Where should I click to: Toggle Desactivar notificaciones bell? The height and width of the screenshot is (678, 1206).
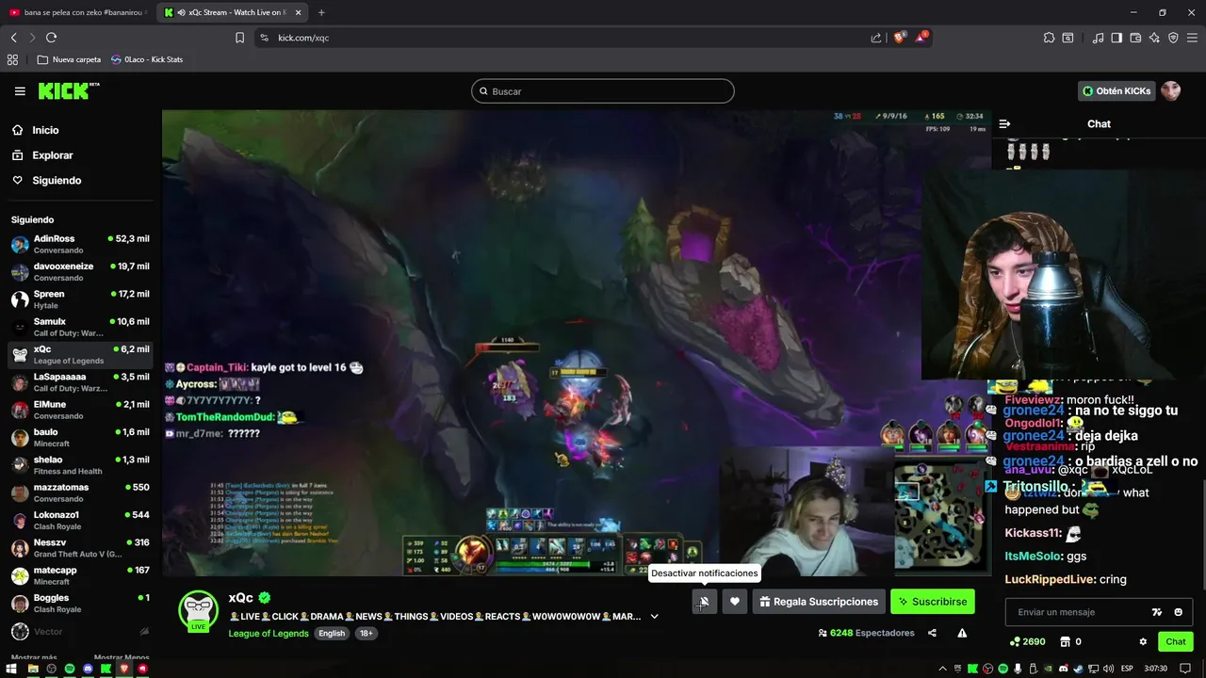coord(704,602)
